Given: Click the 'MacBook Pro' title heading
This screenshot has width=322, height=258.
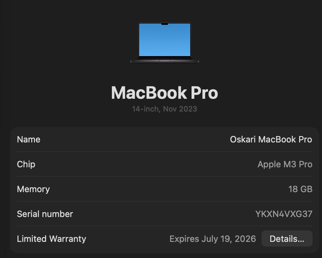Looking at the screenshot, I should pos(164,93).
